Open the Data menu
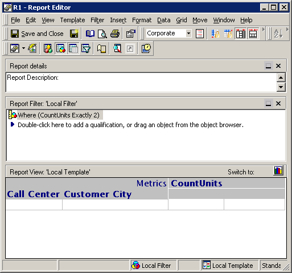The height and width of the screenshot is (273, 292). [164, 20]
